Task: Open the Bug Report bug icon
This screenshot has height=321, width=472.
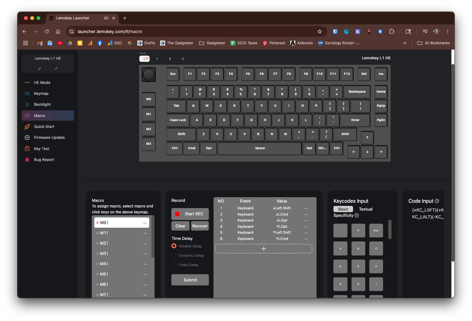Action: tap(27, 160)
